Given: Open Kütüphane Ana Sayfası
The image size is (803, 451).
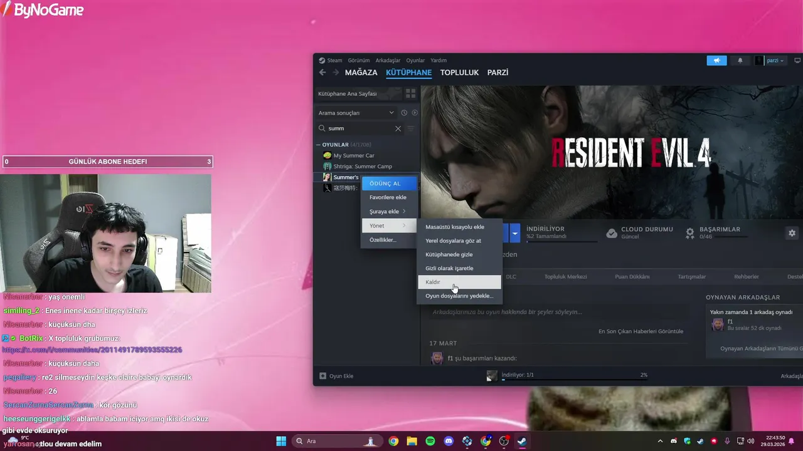Looking at the screenshot, I should [359, 93].
